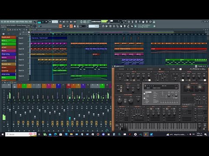Click the highlighted cyan mixer fader

tap(70, 118)
